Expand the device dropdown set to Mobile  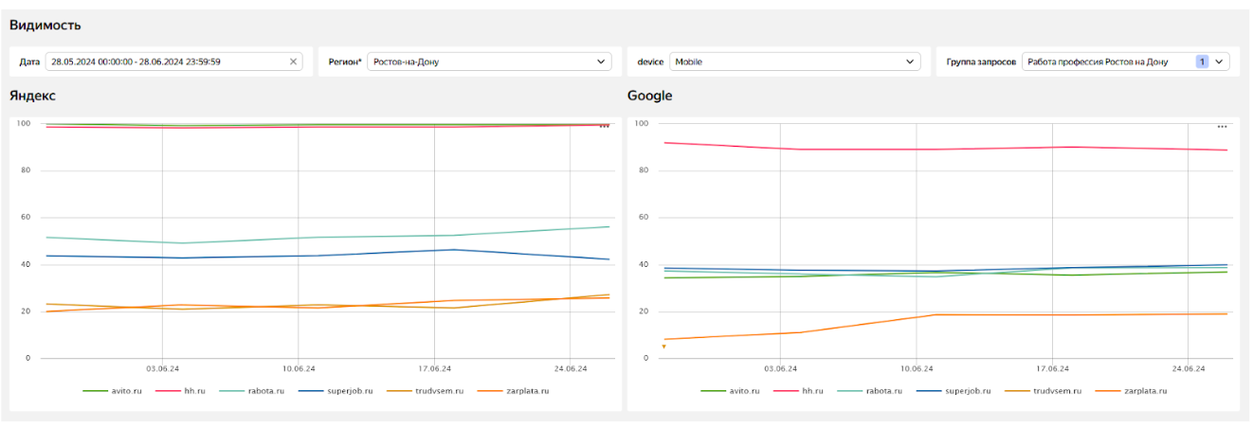pos(794,62)
